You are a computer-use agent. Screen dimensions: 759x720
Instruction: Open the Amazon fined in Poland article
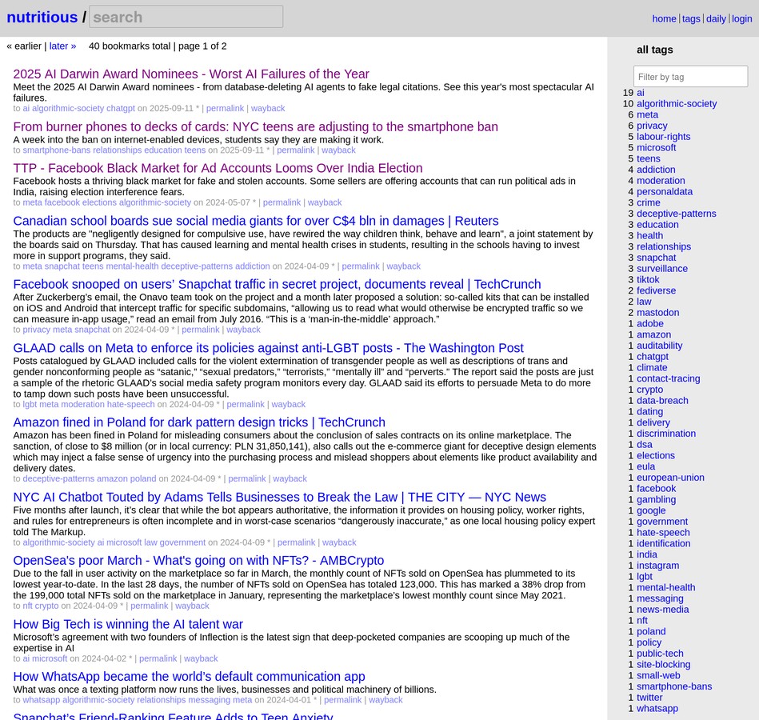(199, 422)
